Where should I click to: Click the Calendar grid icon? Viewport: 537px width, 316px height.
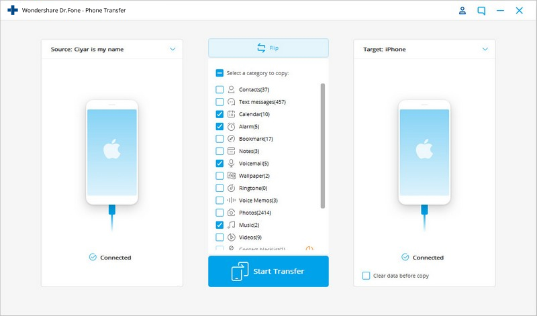231,114
